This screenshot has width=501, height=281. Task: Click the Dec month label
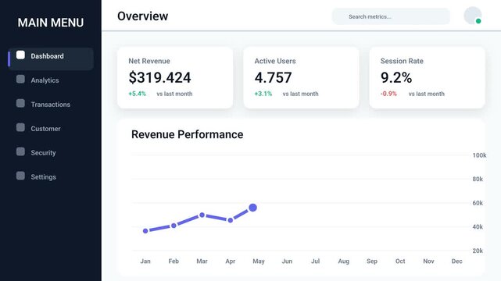(457, 261)
